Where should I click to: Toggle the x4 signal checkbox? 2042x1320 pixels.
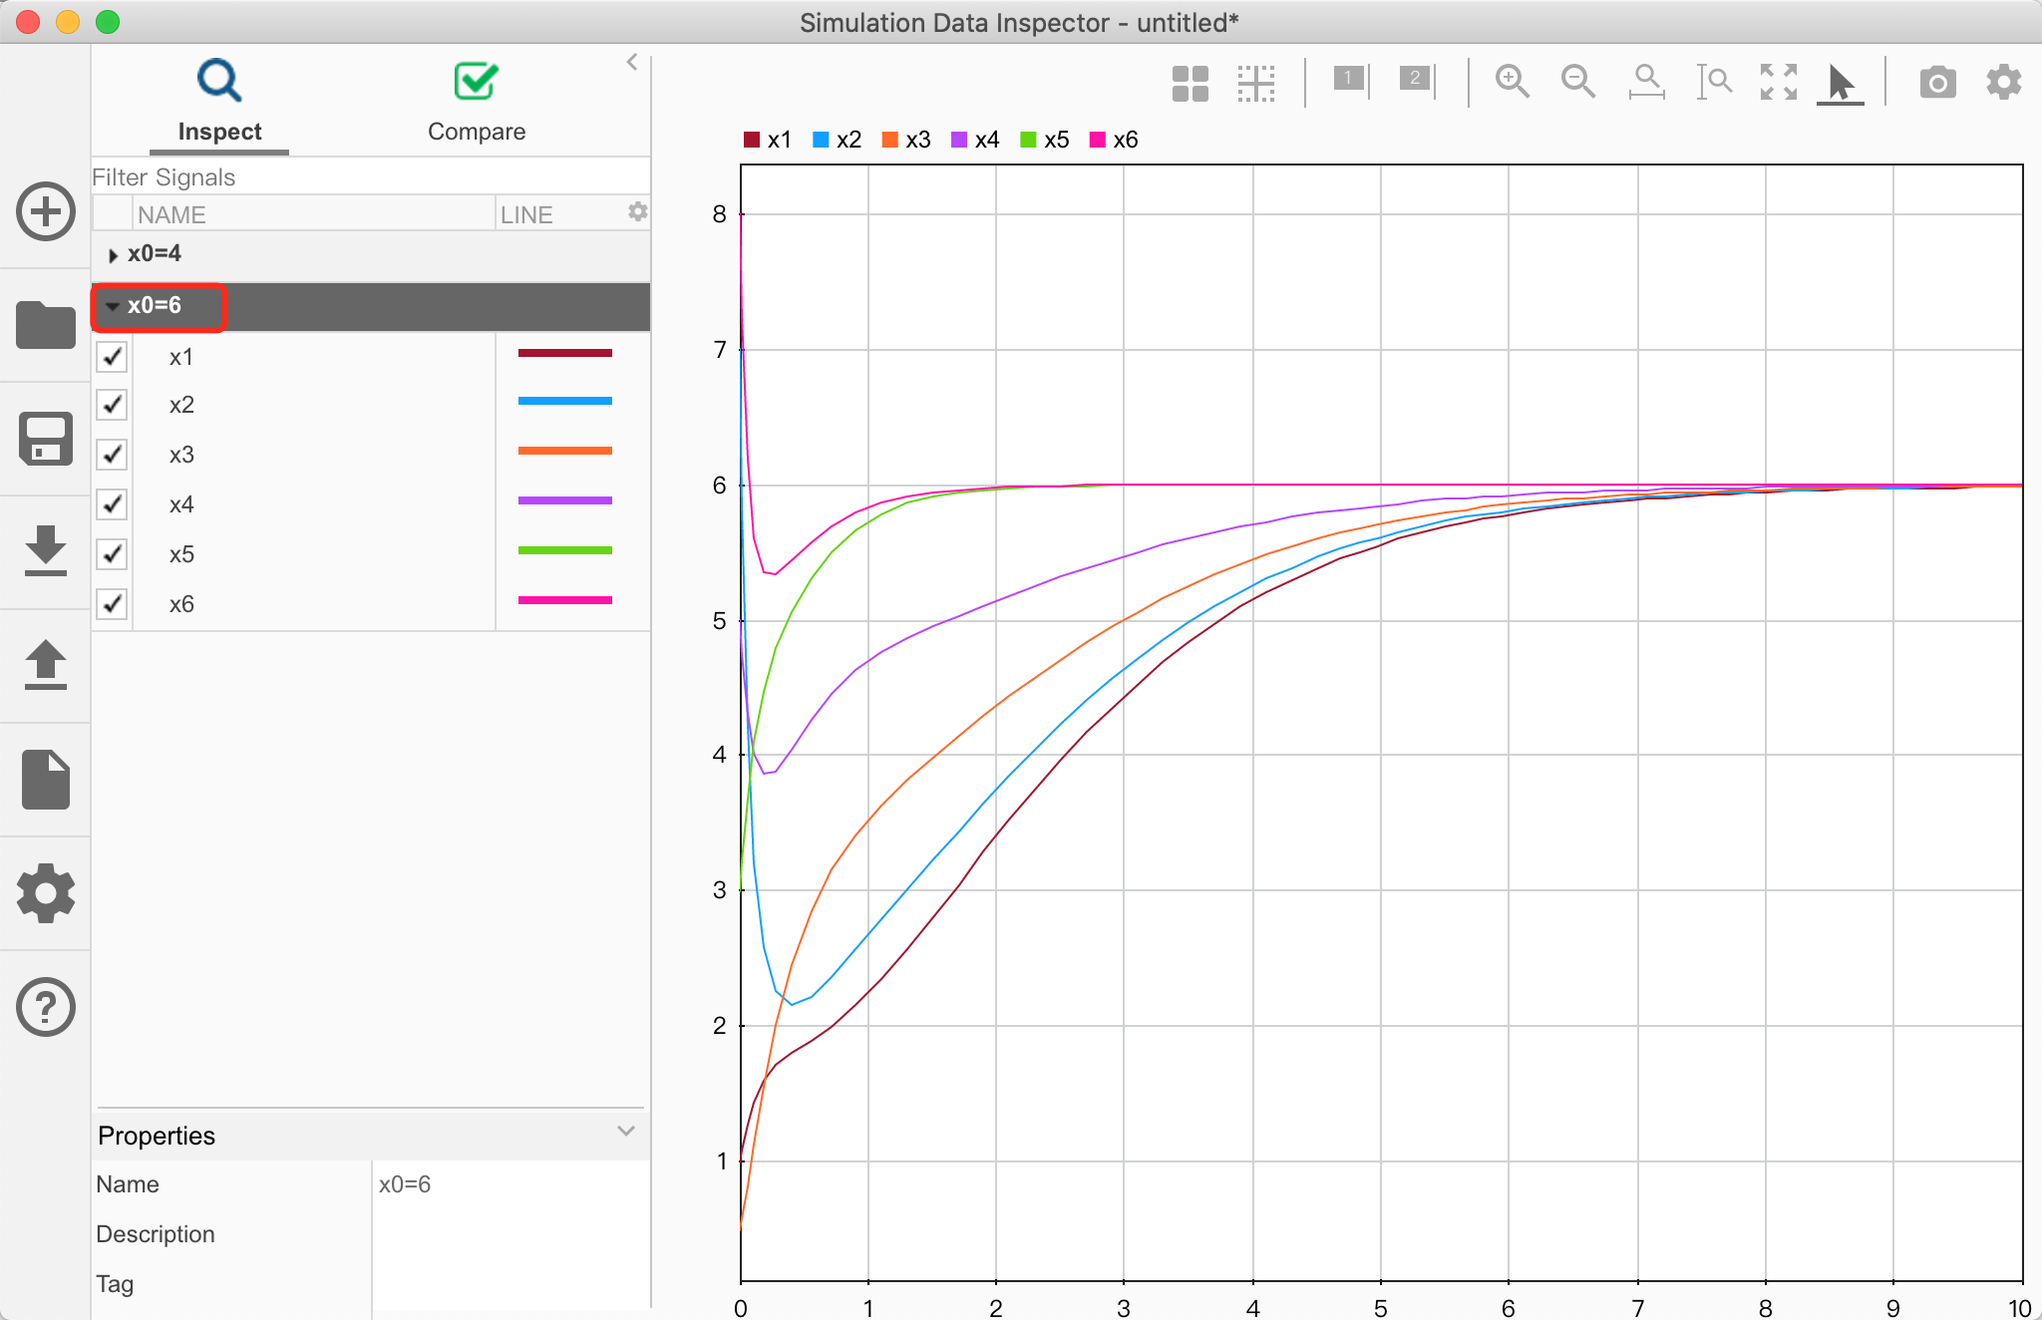[x=113, y=504]
